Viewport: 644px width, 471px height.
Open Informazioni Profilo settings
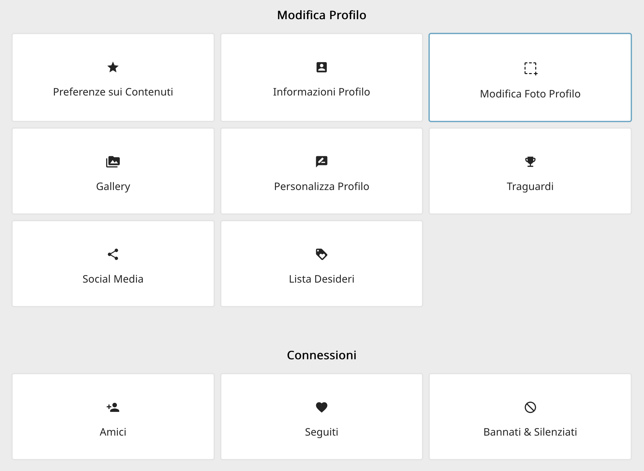322,92
